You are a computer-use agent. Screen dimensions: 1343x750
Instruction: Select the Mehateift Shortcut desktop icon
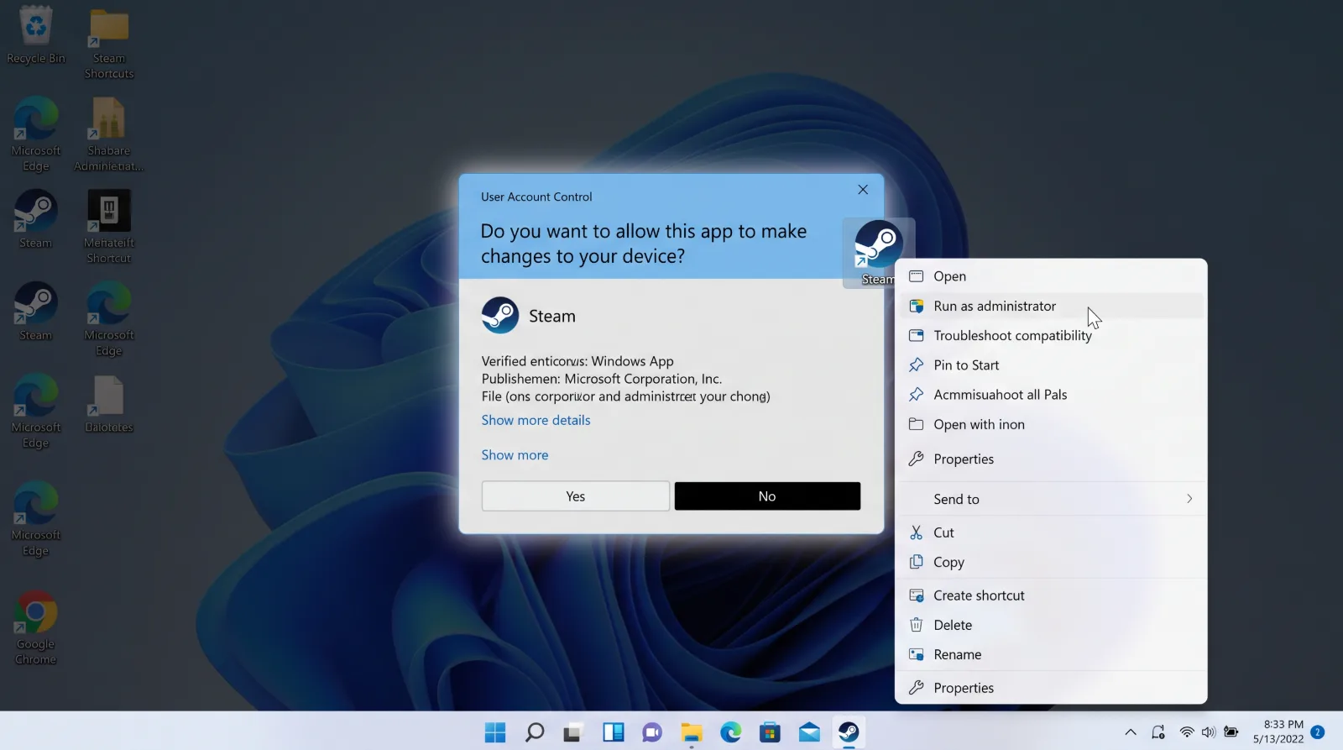pos(109,227)
